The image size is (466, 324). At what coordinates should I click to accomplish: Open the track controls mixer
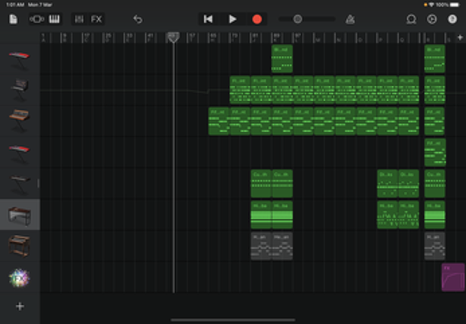point(79,19)
